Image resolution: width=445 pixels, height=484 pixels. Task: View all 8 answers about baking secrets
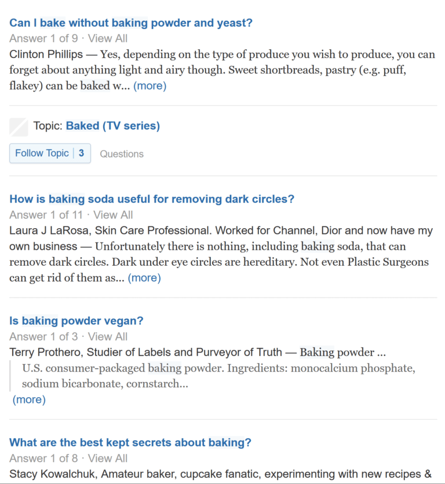(x=108, y=458)
